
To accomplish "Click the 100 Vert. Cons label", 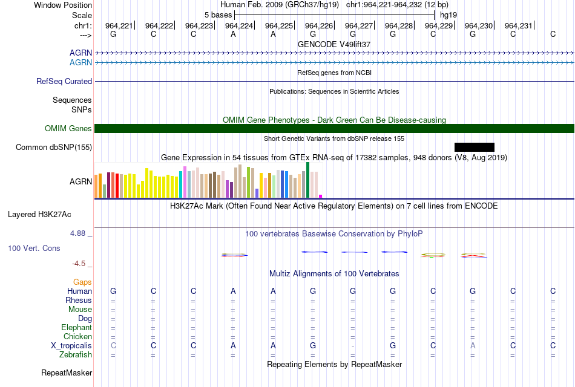I will 34,249.
